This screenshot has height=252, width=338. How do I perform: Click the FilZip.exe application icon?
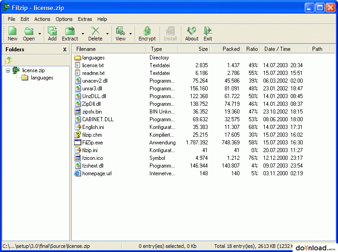[78, 143]
